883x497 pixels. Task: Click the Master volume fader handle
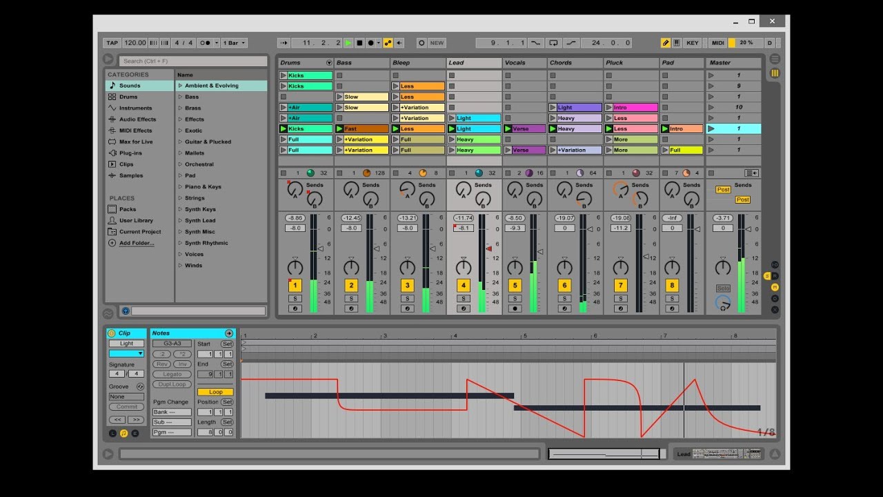coord(749,228)
